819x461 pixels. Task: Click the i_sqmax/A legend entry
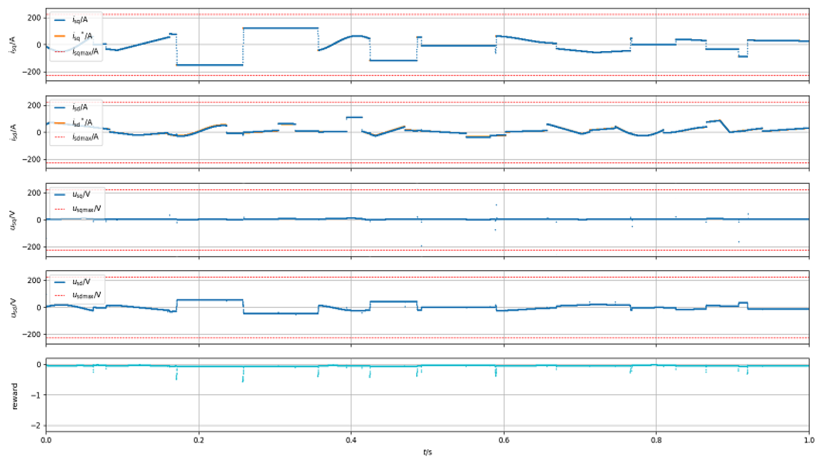(x=85, y=52)
